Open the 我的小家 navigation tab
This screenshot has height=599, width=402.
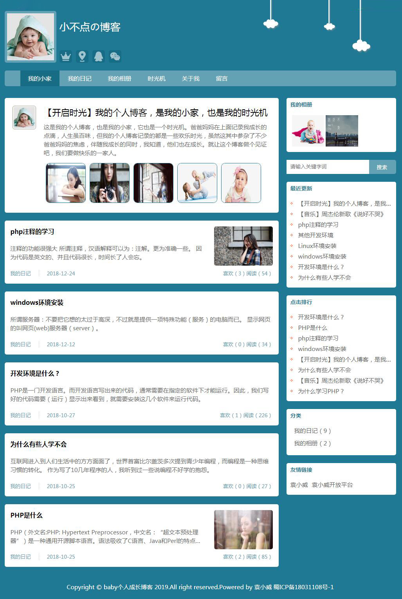[40, 78]
